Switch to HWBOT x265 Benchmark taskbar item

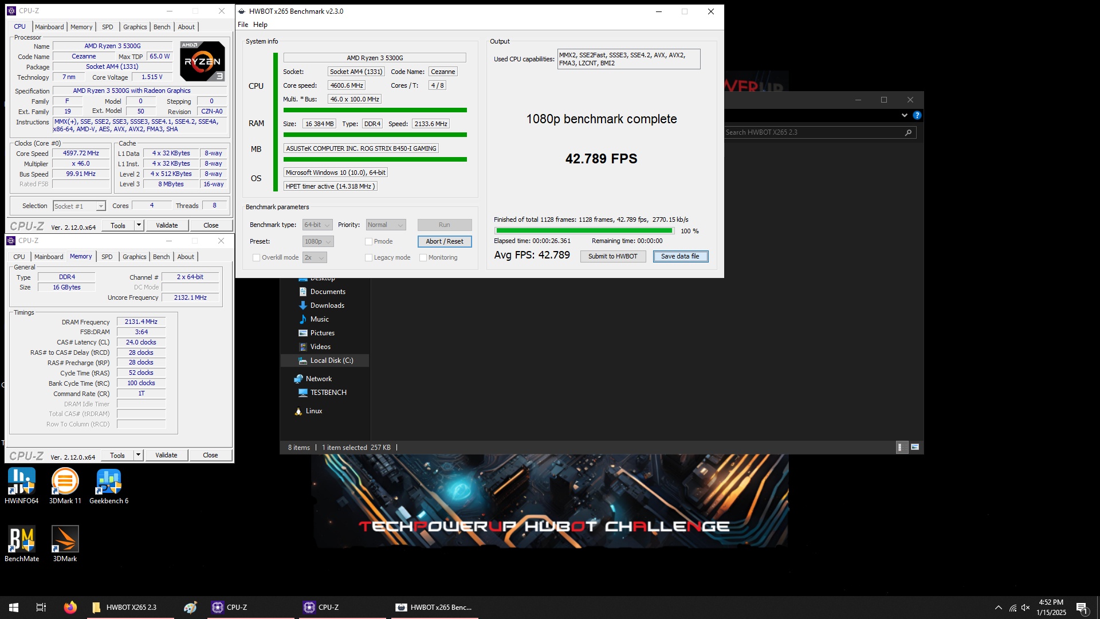(434, 608)
